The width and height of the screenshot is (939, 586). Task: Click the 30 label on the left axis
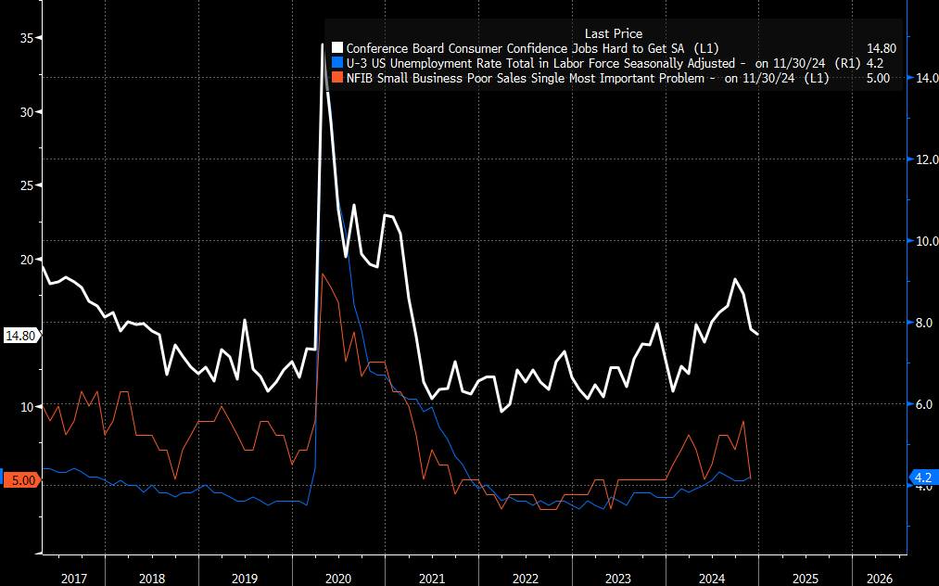tap(27, 112)
